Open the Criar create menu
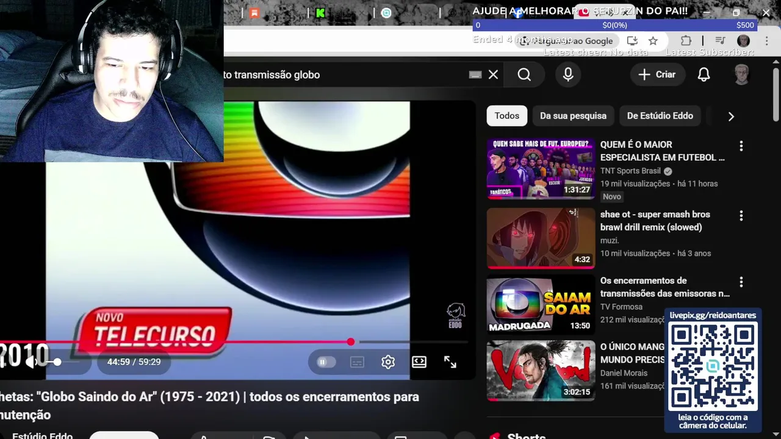 click(x=657, y=74)
